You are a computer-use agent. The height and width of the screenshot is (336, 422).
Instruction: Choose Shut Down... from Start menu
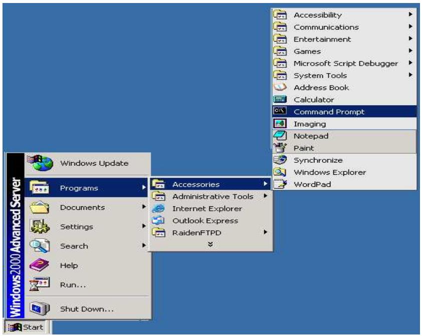pos(87,308)
